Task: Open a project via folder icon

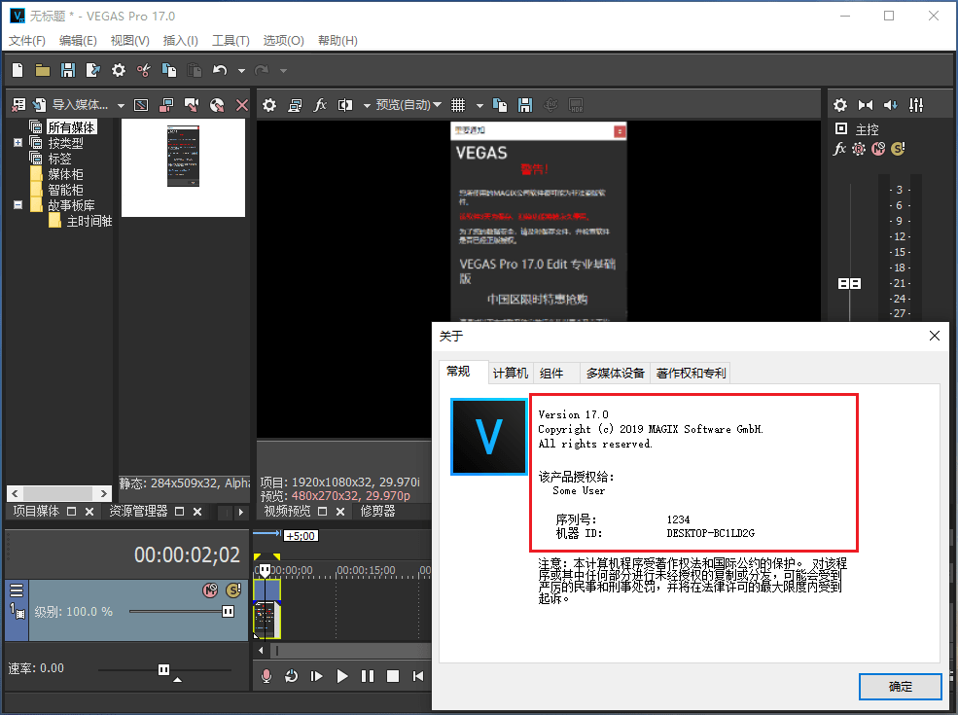Action: (x=42, y=70)
